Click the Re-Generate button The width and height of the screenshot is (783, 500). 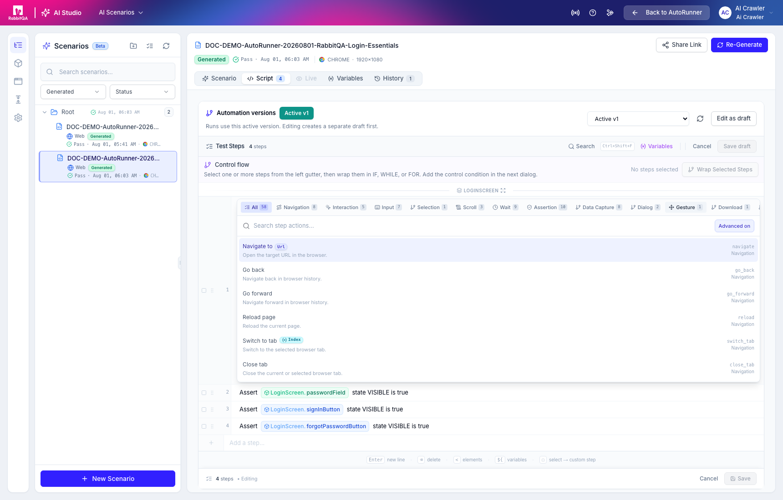tap(739, 45)
